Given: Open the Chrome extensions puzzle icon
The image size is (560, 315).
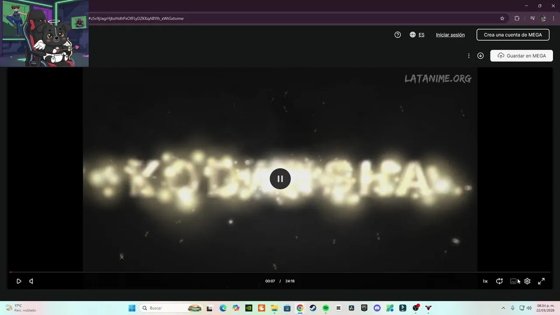Looking at the screenshot, I should click(517, 18).
